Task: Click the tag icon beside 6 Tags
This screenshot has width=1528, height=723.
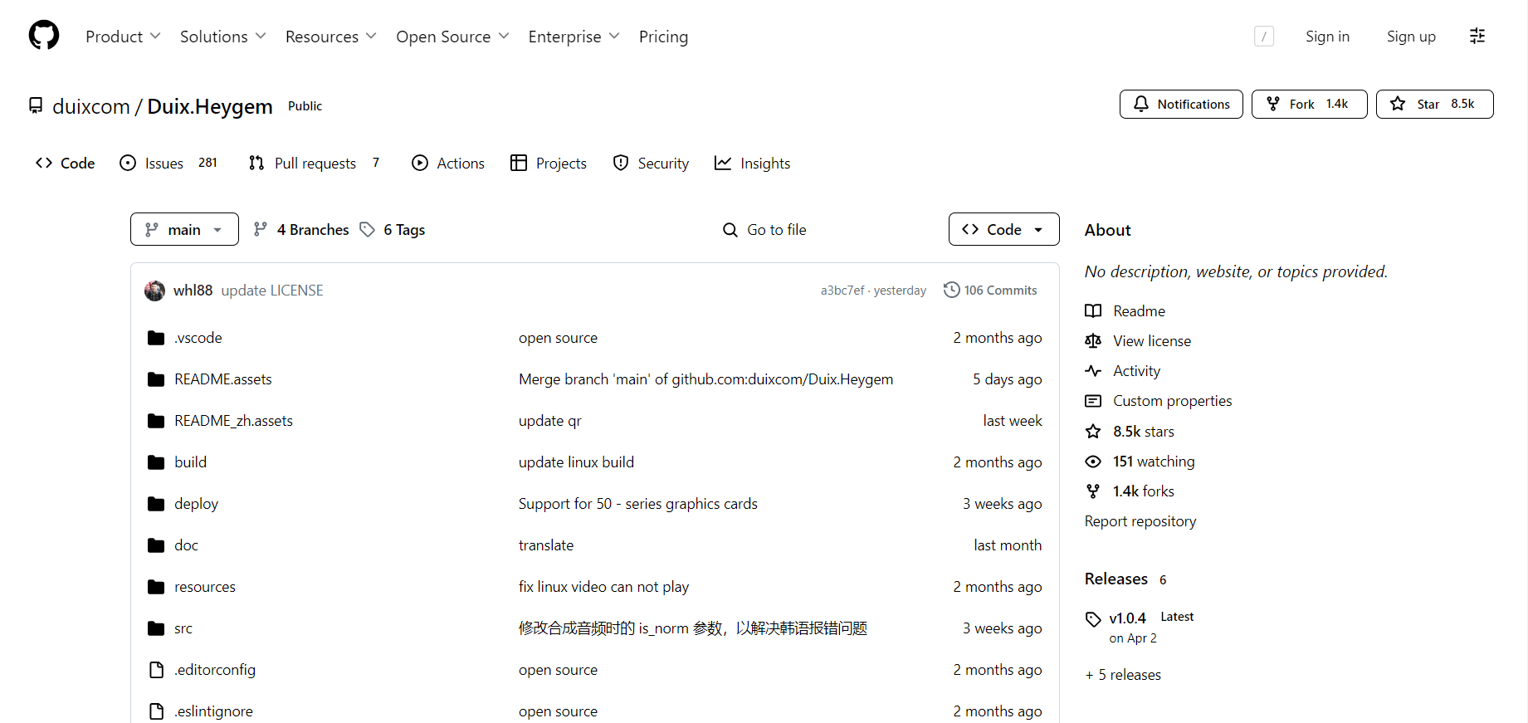Action: coord(367,230)
